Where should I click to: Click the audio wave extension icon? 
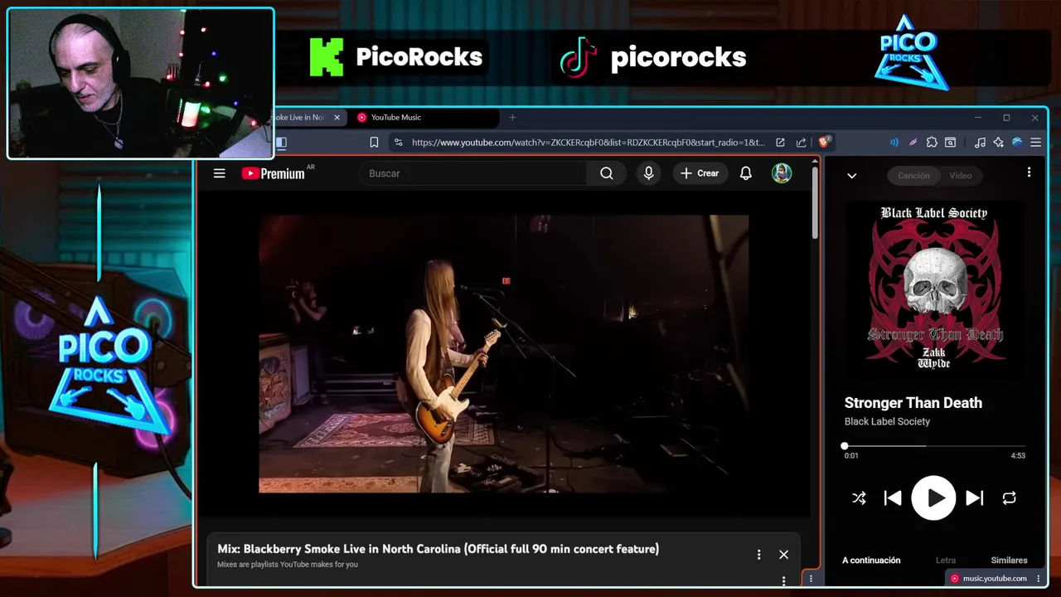tap(894, 143)
